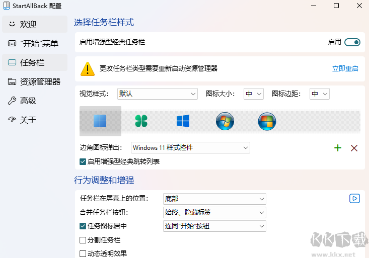Image resolution: width=369 pixels, height=258 pixels.
Task: Click the red X remove icon
Action: click(354, 148)
